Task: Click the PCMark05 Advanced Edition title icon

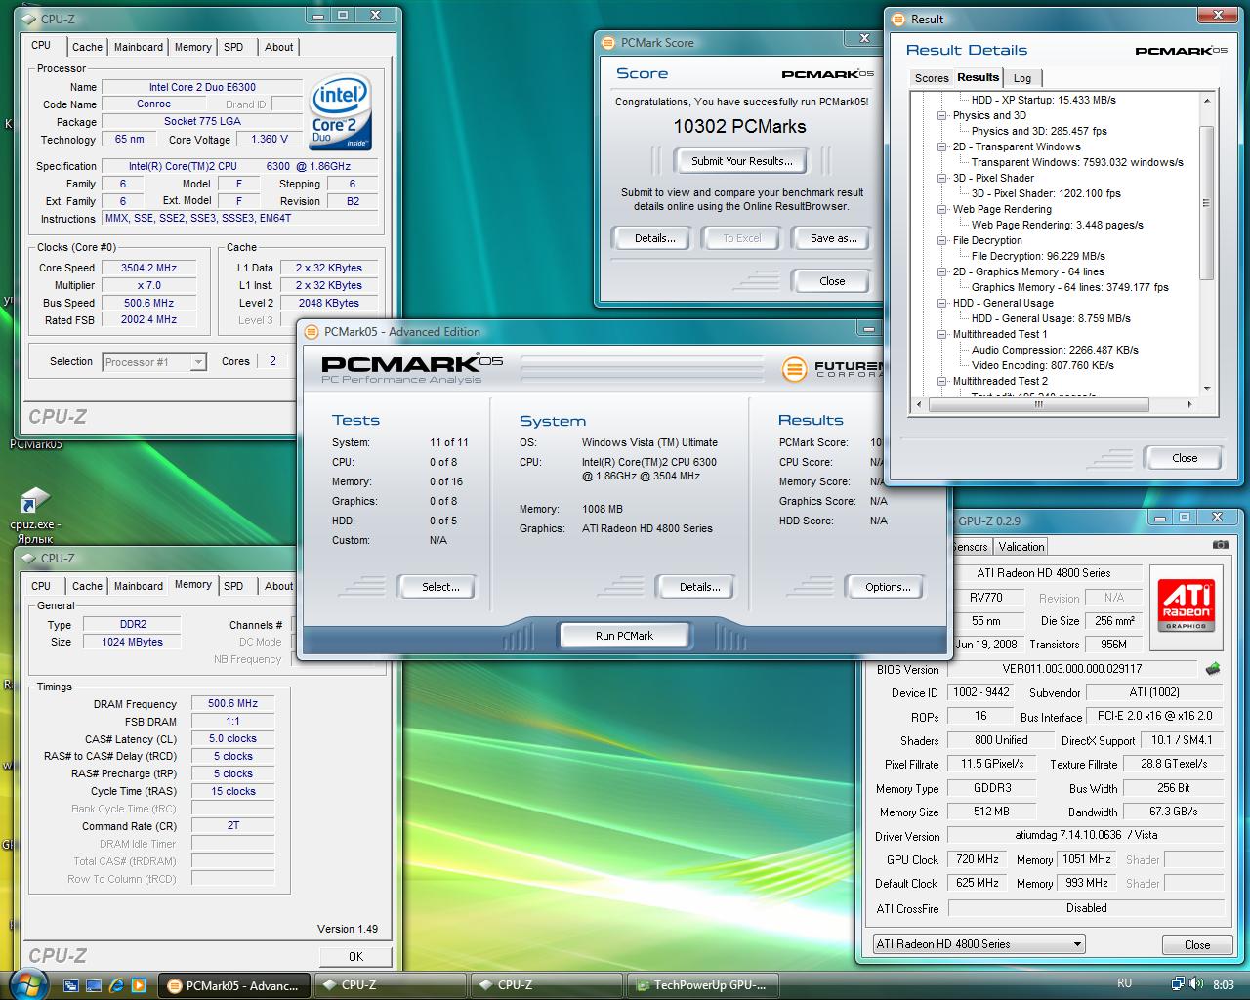Action: click(x=312, y=332)
